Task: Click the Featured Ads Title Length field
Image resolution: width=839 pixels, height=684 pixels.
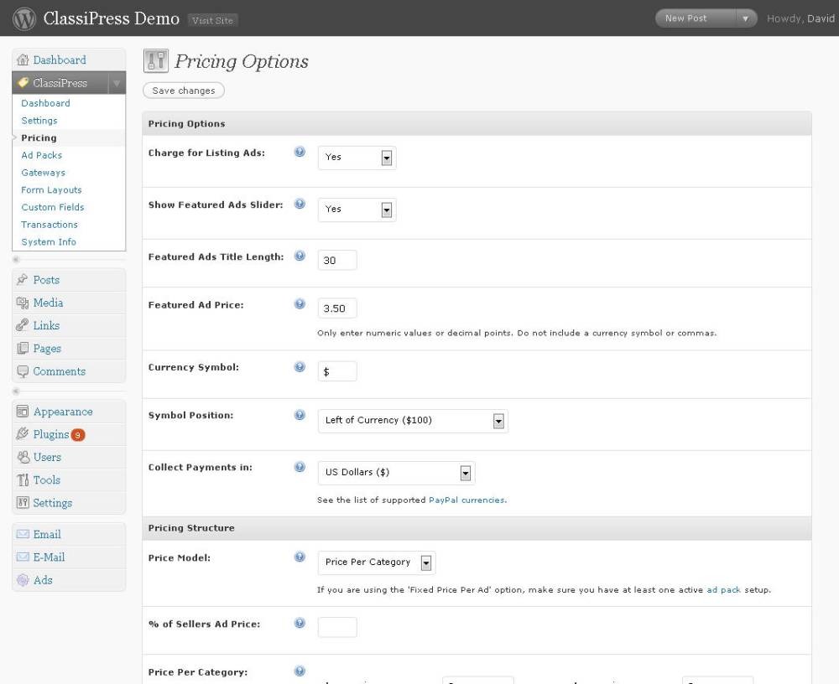Action: pyautogui.click(x=337, y=261)
